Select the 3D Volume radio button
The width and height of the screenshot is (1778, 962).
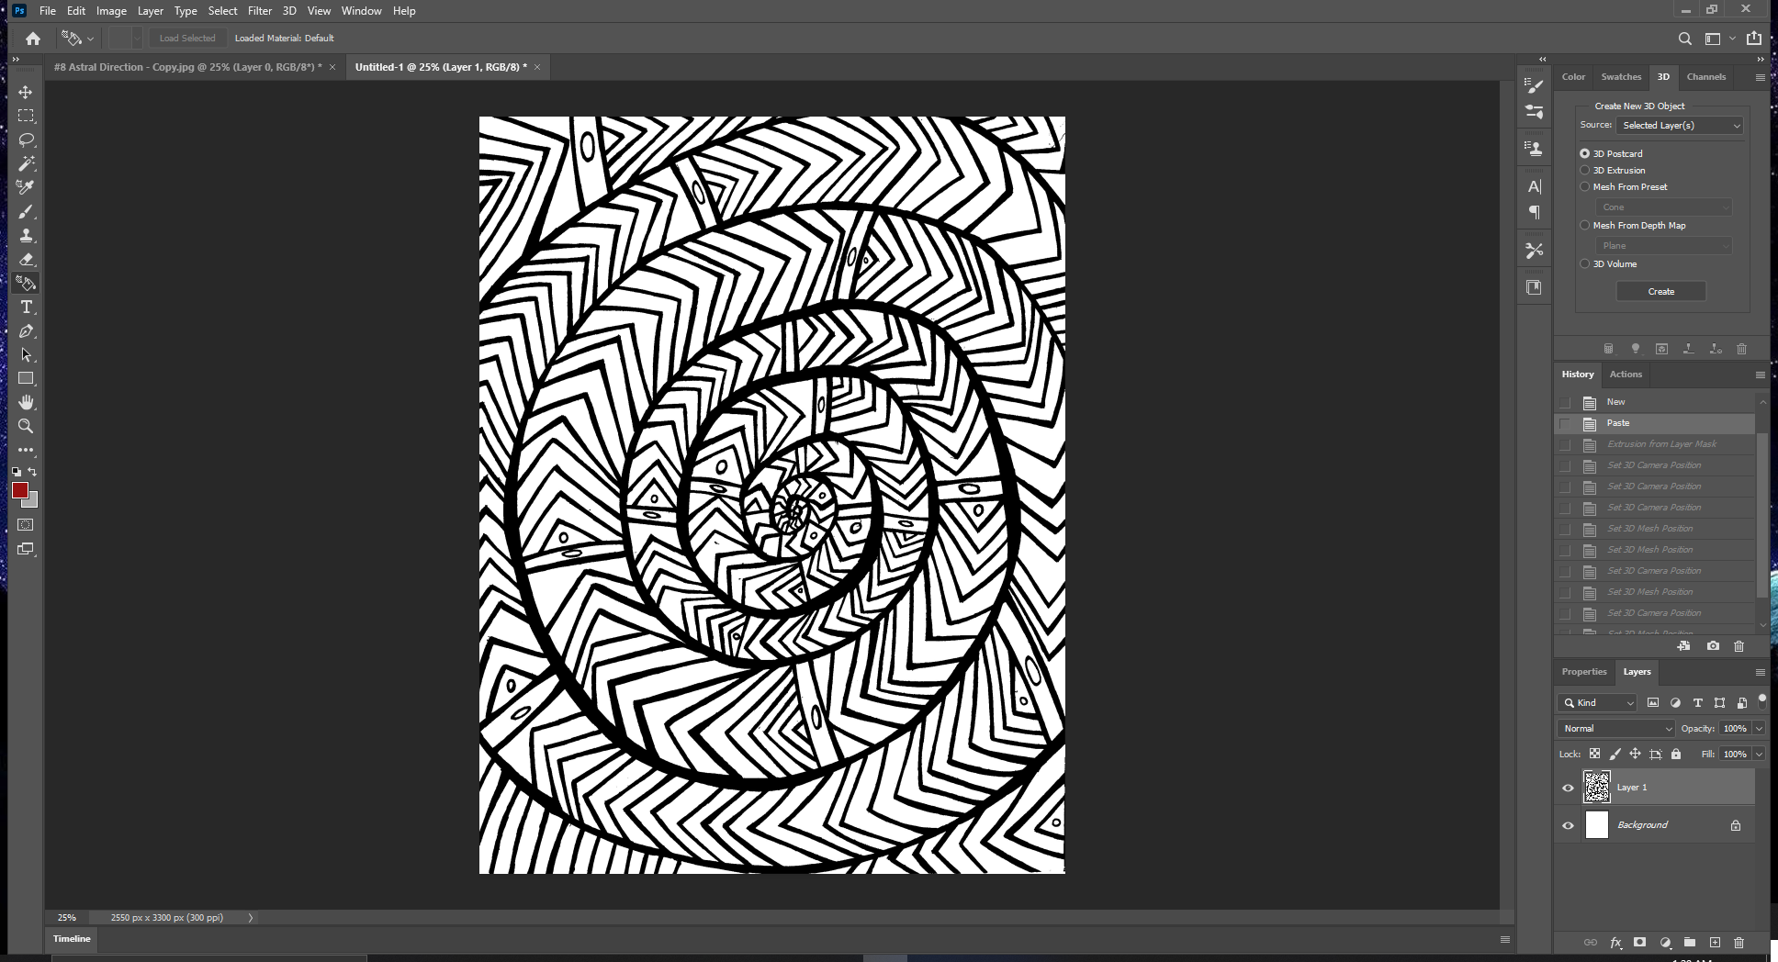click(x=1584, y=263)
